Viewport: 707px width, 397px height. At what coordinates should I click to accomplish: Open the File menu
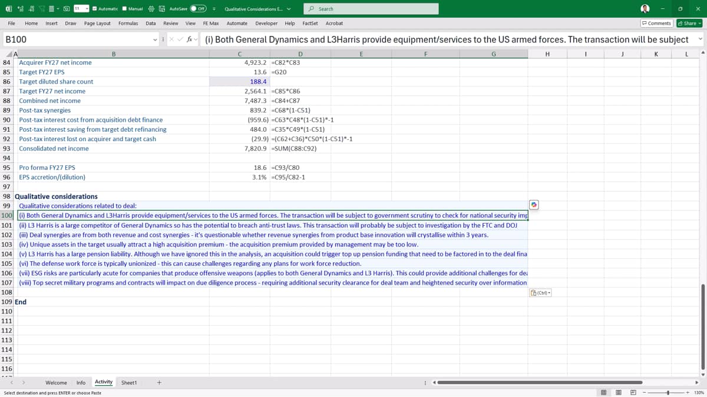[11, 23]
